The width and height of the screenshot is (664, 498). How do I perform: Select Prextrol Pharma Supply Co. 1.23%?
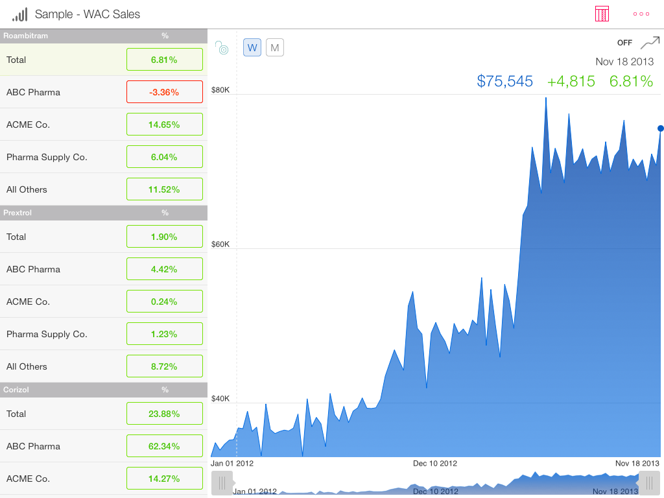pyautogui.click(x=165, y=334)
